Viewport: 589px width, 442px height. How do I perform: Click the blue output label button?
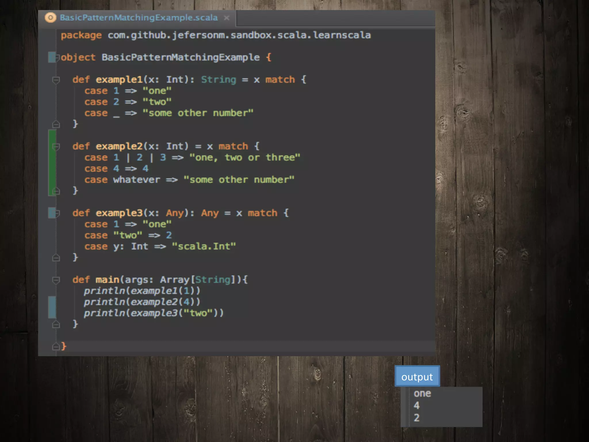pyautogui.click(x=417, y=376)
